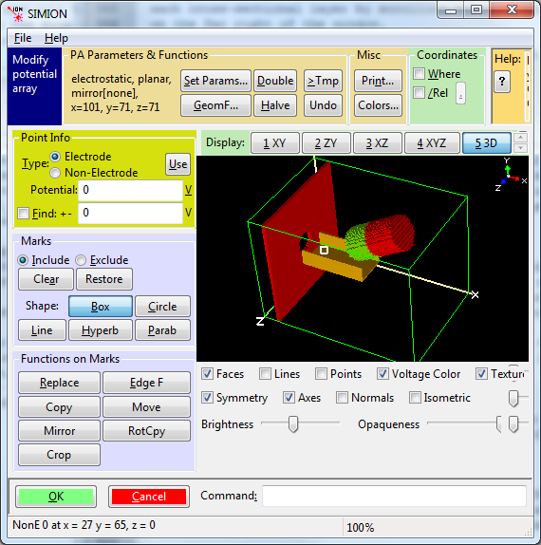
Task: Select the Line shape
Action: [x=42, y=329]
